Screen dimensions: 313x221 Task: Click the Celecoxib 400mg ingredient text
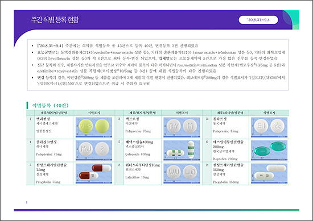(x=138, y=154)
